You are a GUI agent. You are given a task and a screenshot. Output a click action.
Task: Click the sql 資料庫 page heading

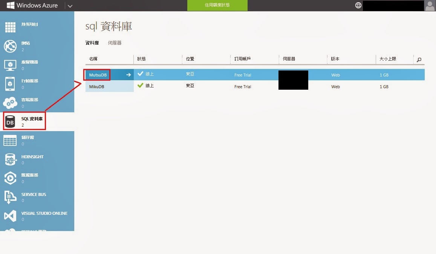point(109,26)
